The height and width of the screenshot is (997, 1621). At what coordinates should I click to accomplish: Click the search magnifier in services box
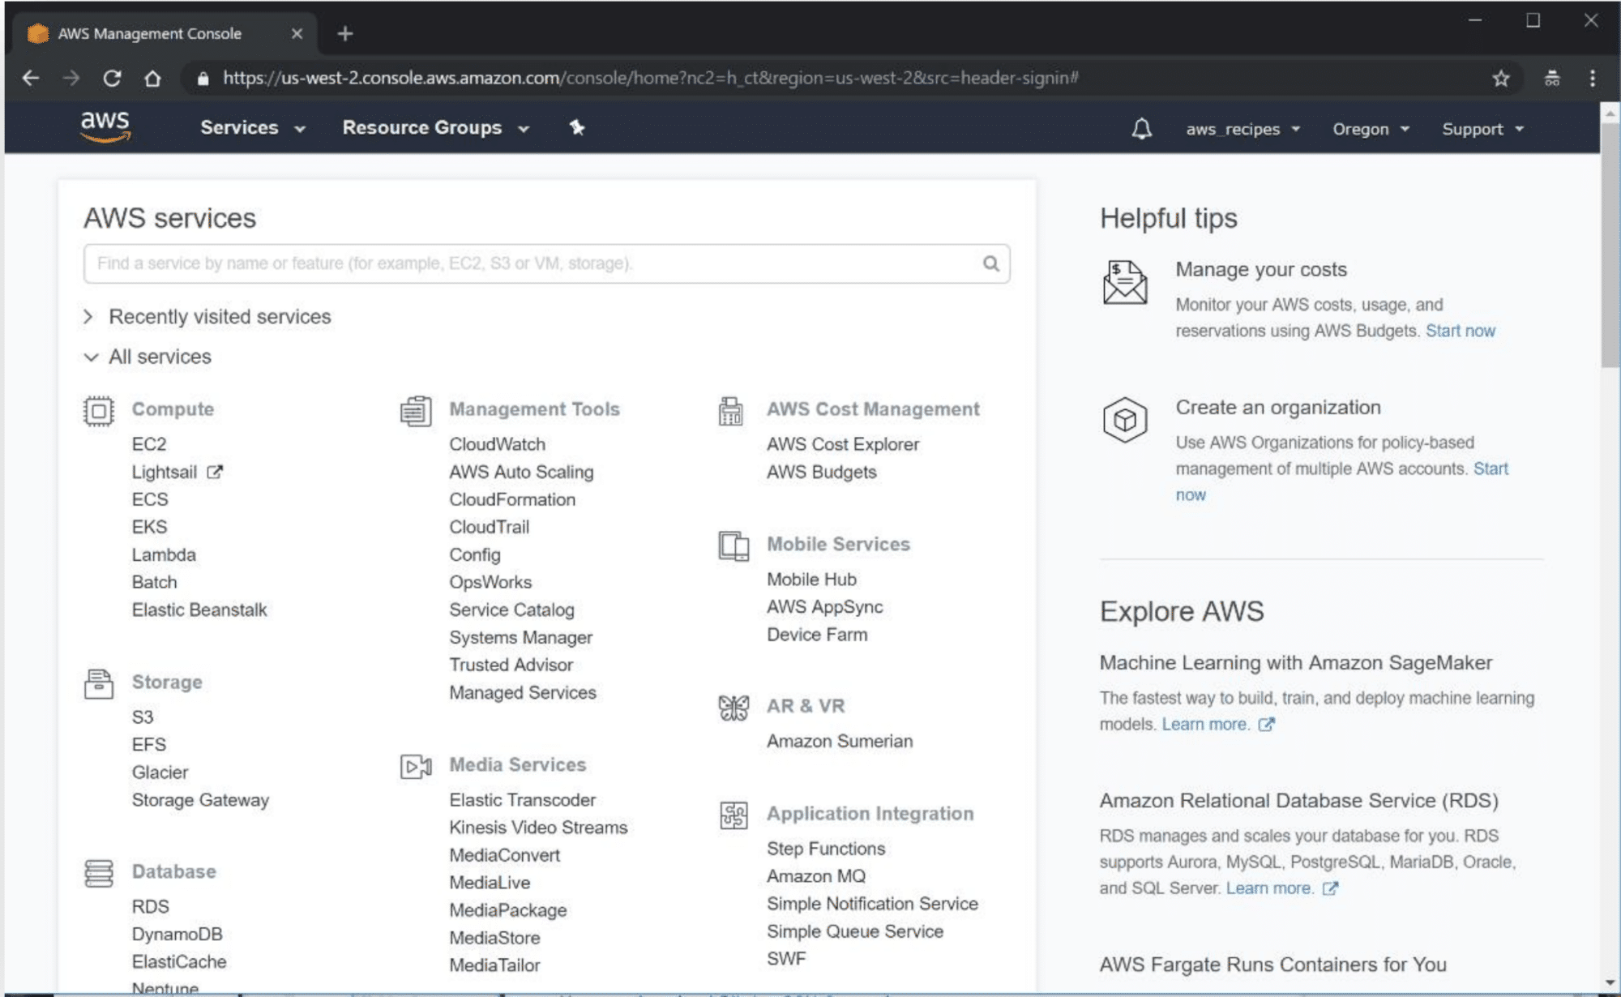tap(990, 263)
